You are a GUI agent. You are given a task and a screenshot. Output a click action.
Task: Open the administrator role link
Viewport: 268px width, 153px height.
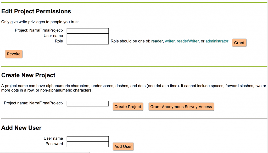point(217,41)
